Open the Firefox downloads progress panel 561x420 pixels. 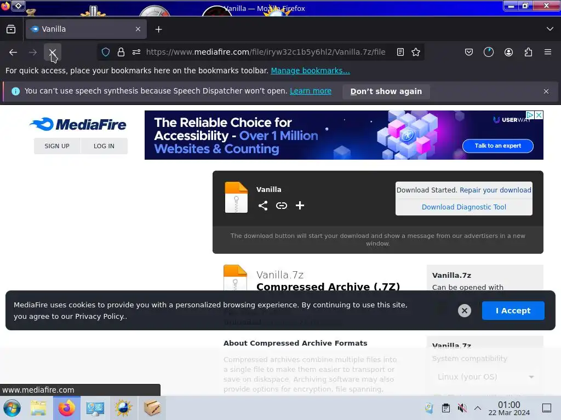488,52
